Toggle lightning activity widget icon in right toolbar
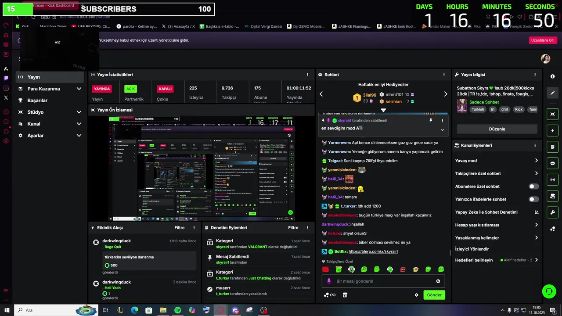The width and height of the screenshot is (562, 316). [x=553, y=131]
